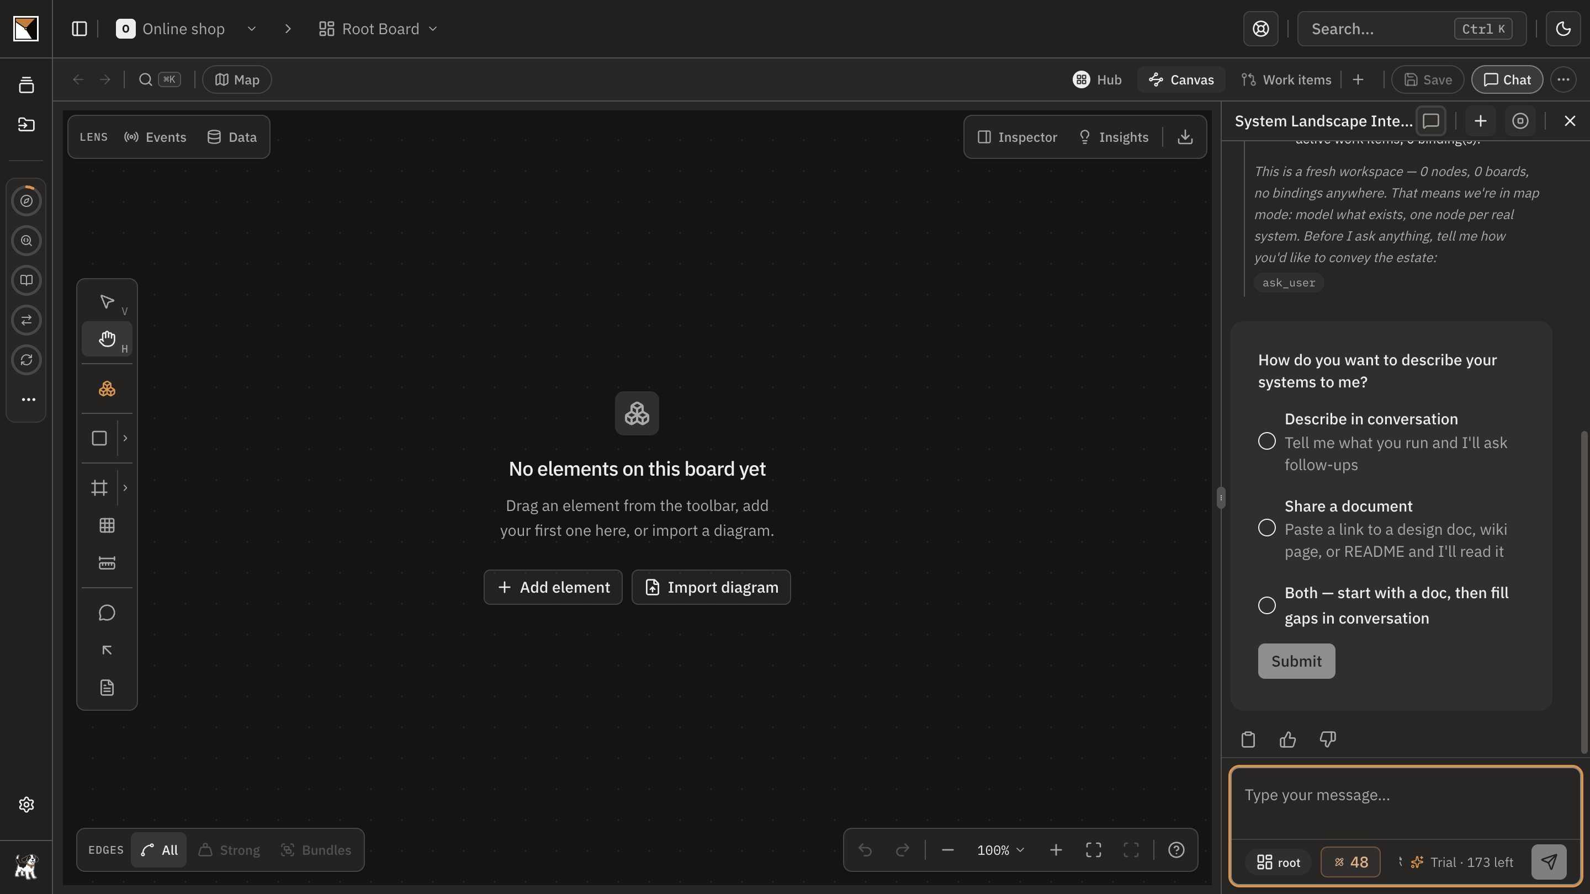Select the arrow connector tool

coord(107,650)
